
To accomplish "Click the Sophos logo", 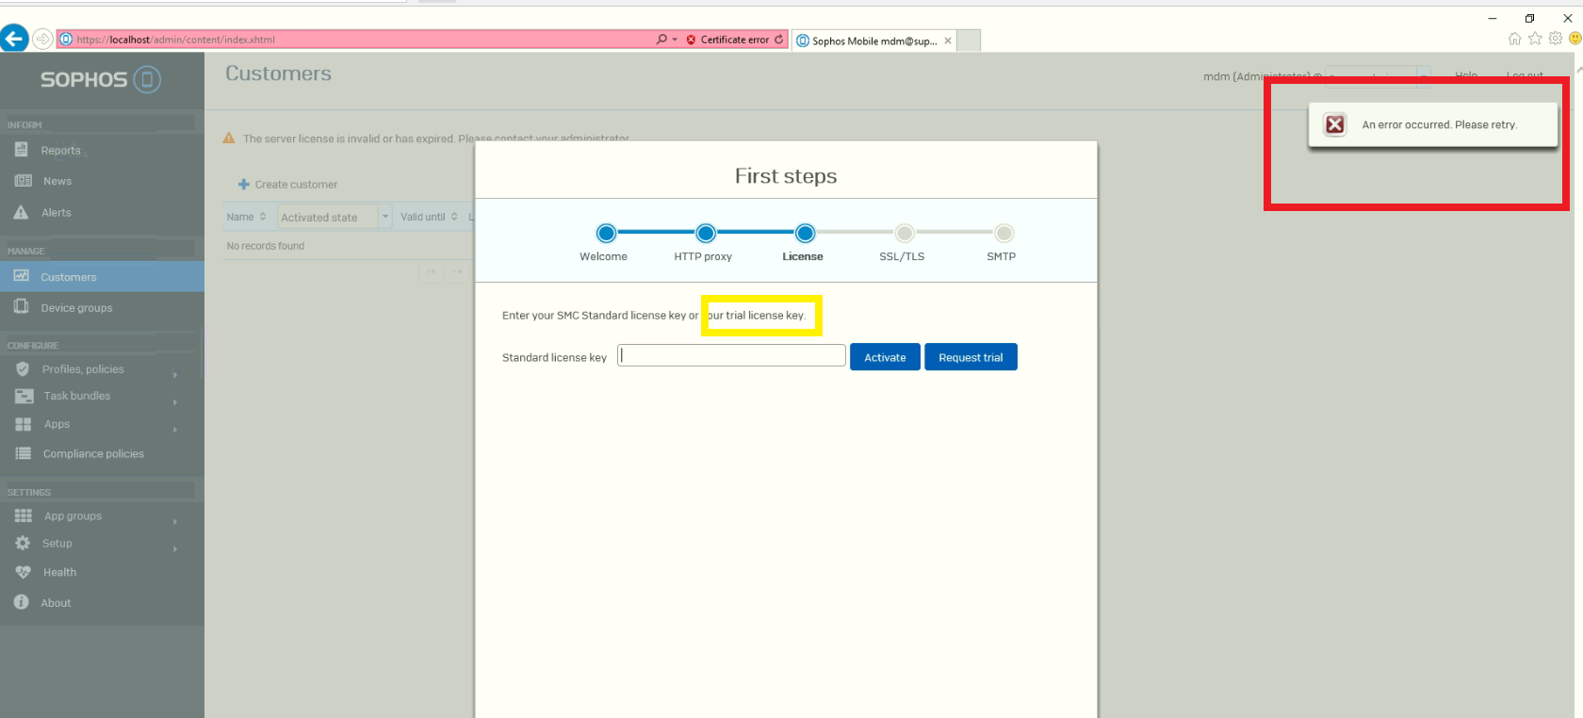I will coord(101,79).
